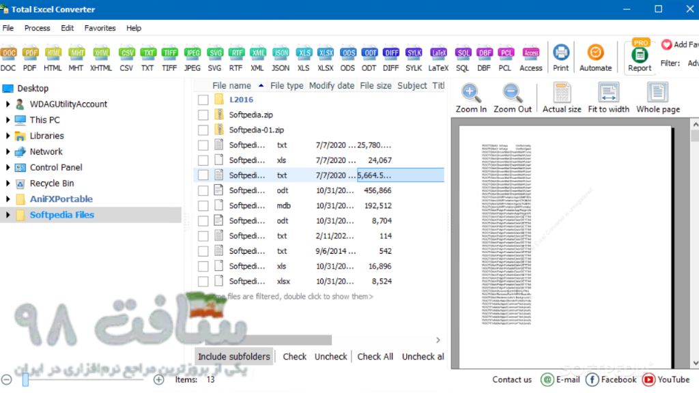Open the Favorites menu
This screenshot has height=393, width=699.
pyautogui.click(x=100, y=28)
